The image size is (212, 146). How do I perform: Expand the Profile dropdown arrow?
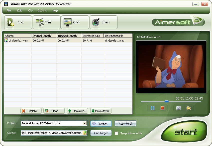coord(85,123)
